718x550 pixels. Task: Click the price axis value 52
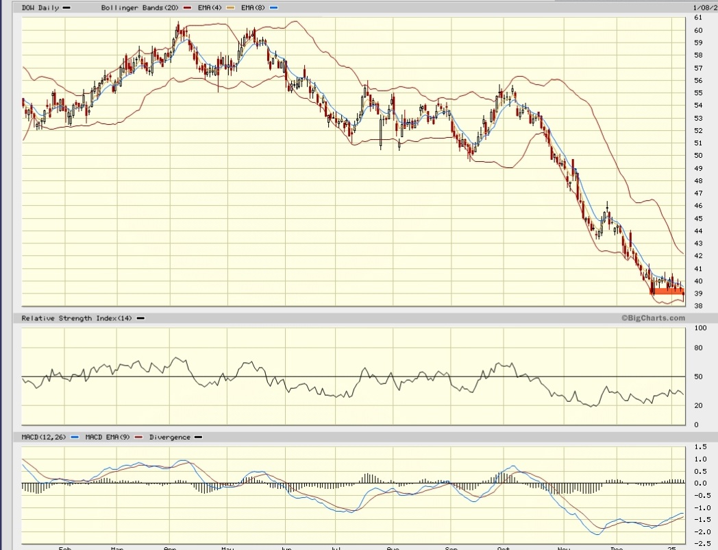[x=698, y=130]
